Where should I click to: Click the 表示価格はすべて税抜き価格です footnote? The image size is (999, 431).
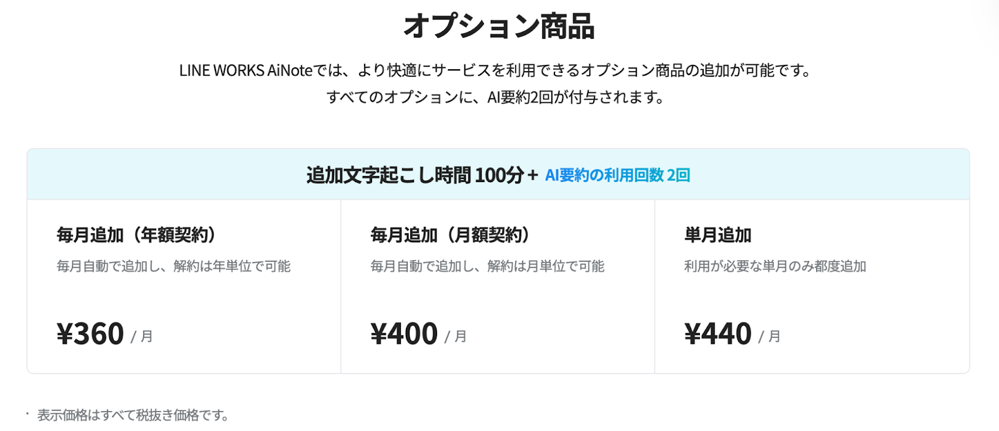tap(133, 415)
